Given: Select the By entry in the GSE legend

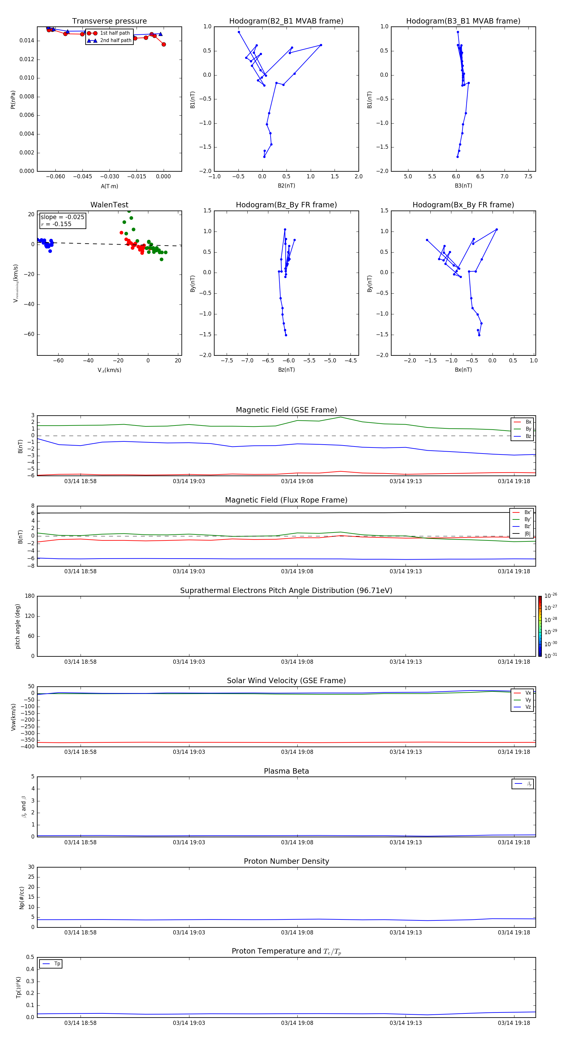Looking at the screenshot, I should (522, 429).
